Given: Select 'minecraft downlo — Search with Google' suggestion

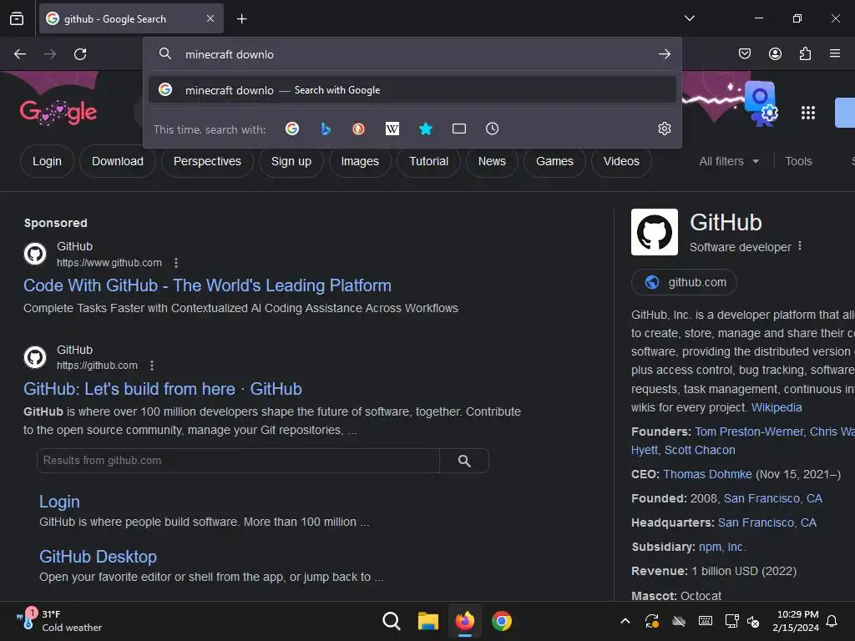Looking at the screenshot, I should click(412, 90).
